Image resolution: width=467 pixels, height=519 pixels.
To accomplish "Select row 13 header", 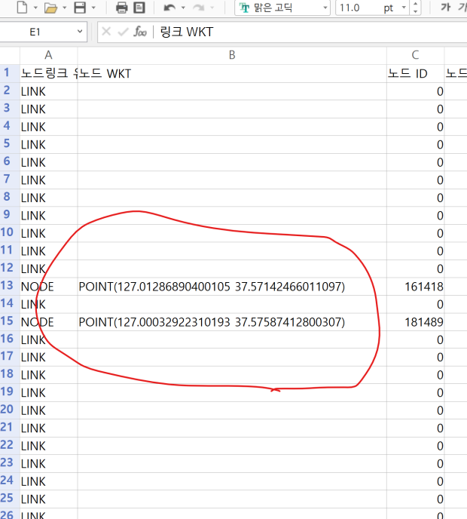I will (x=9, y=286).
